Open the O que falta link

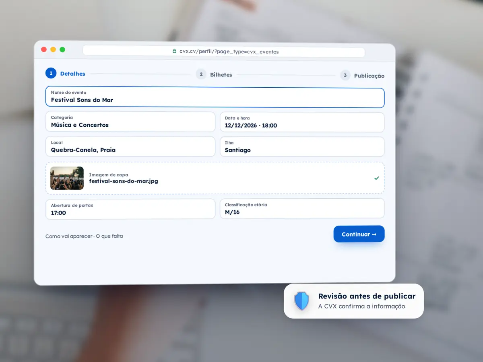[x=109, y=236]
